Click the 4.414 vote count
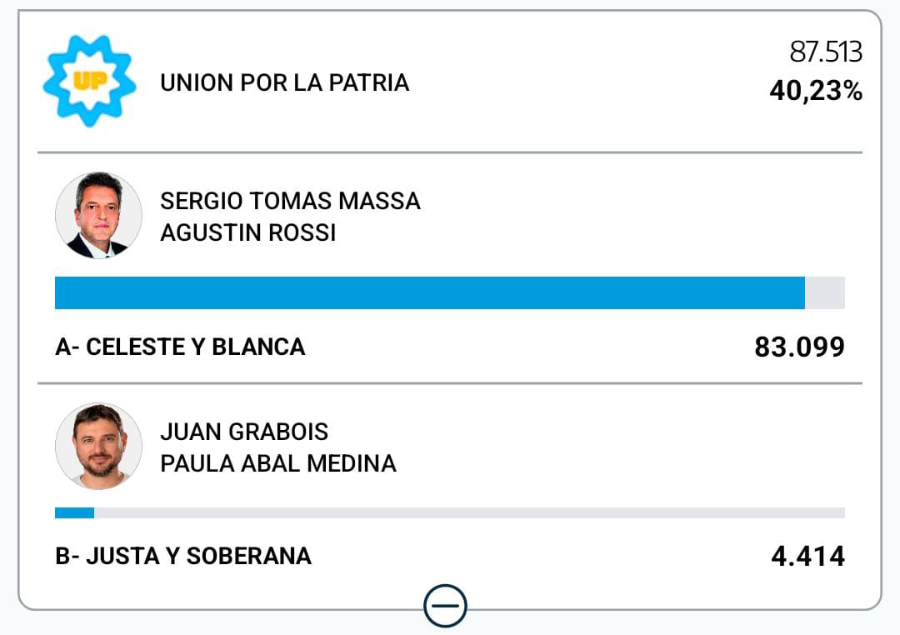 click(x=807, y=556)
